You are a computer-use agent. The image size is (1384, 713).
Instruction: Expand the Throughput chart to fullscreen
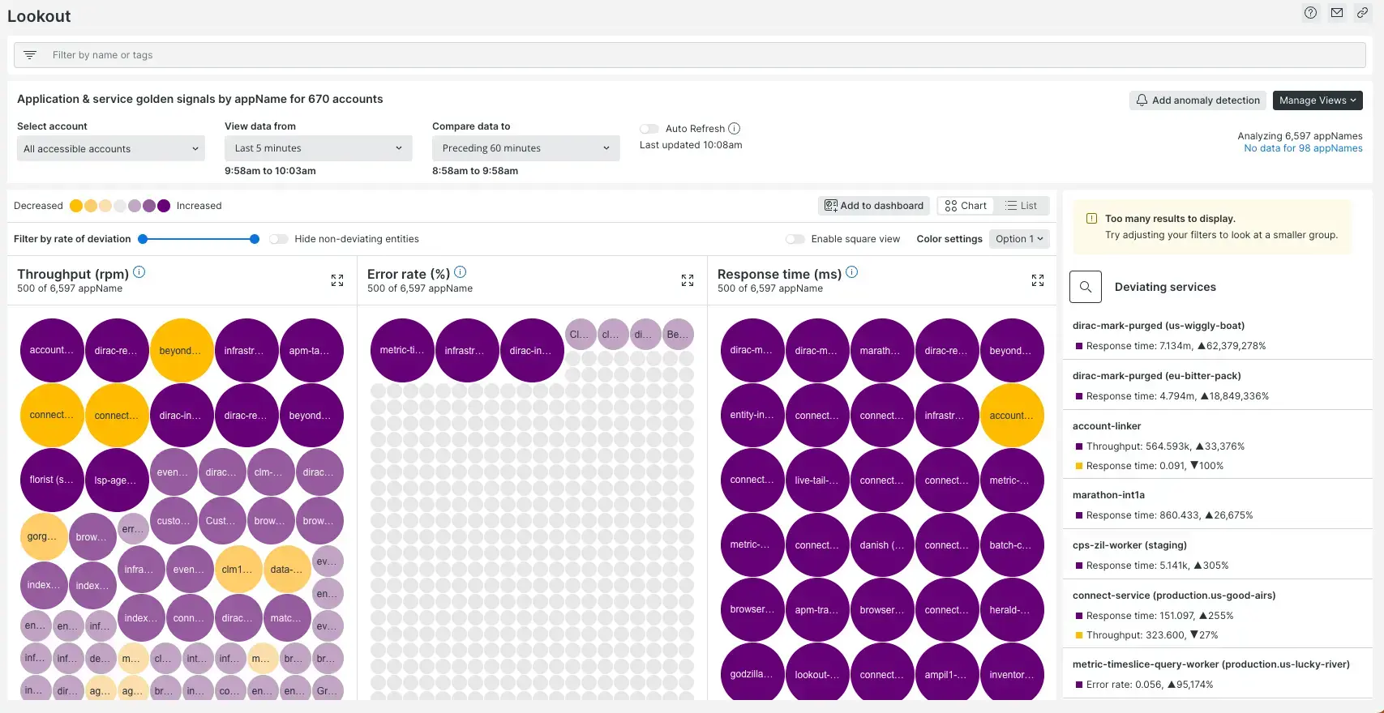pos(337,280)
